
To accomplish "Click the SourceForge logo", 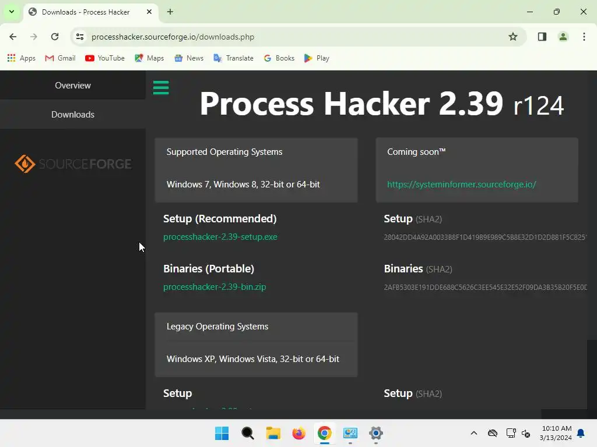I will point(73,164).
